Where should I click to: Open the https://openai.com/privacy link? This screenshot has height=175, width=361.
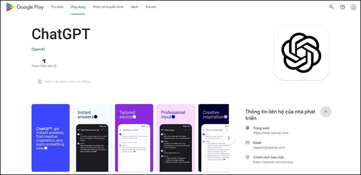point(273,162)
